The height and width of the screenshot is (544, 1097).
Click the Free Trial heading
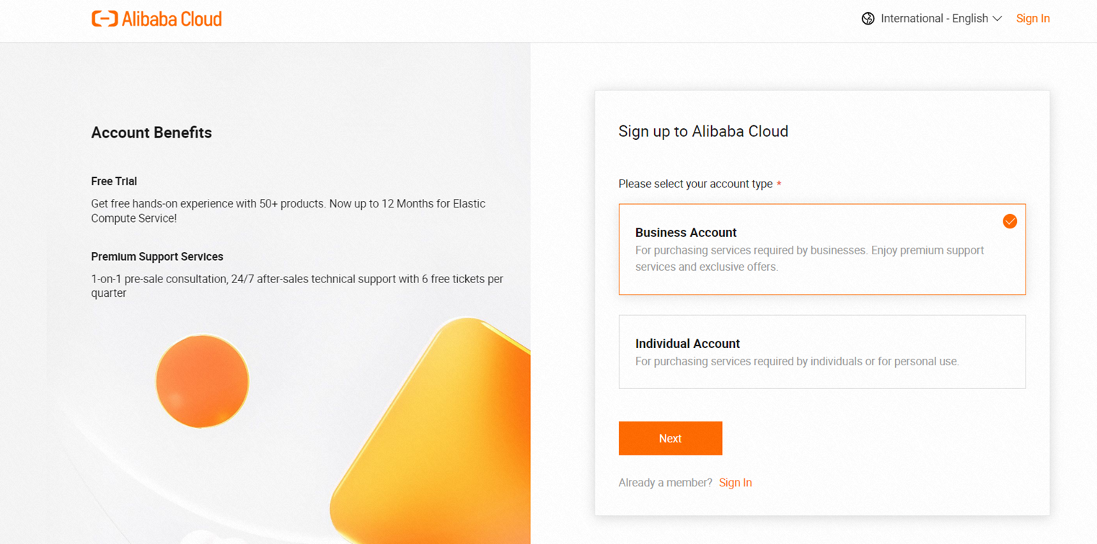tap(114, 182)
